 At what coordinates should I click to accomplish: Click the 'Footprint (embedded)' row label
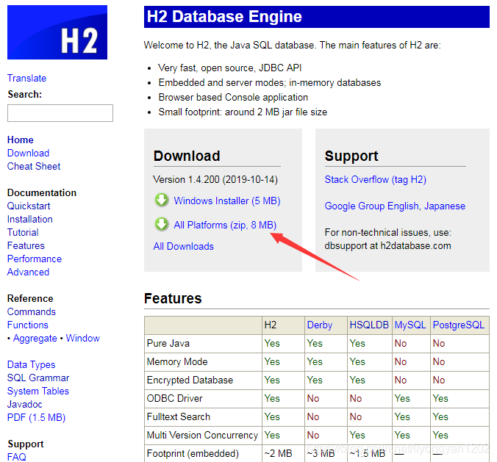point(193,453)
